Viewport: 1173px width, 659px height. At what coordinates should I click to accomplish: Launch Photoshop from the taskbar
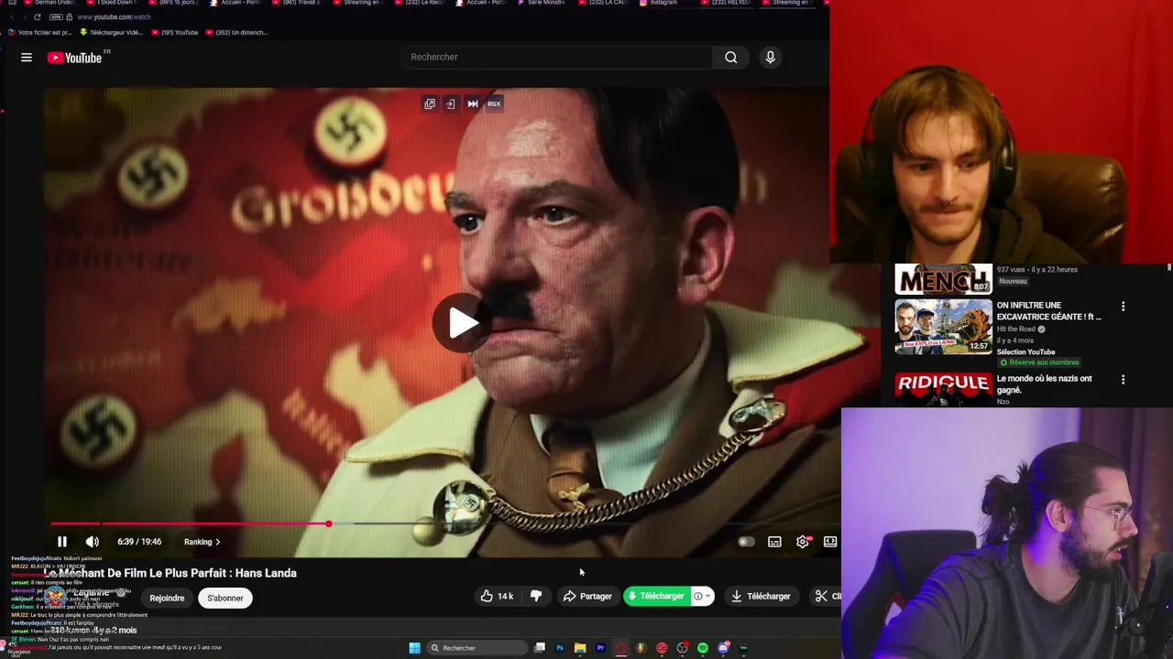point(560,648)
